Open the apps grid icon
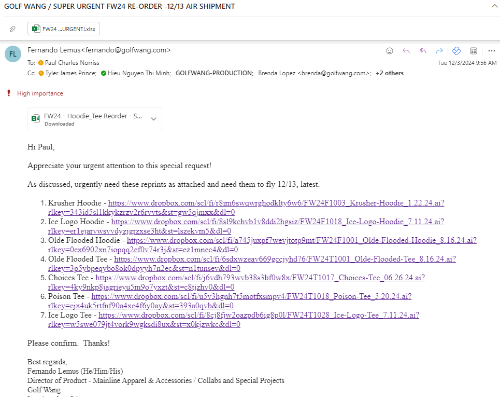The image size is (500, 397). [474, 51]
